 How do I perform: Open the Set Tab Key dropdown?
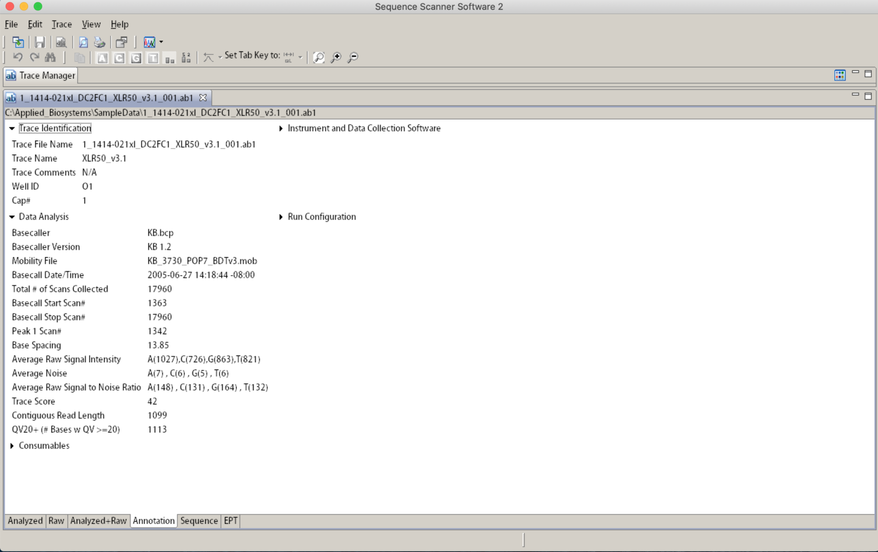tap(300, 57)
